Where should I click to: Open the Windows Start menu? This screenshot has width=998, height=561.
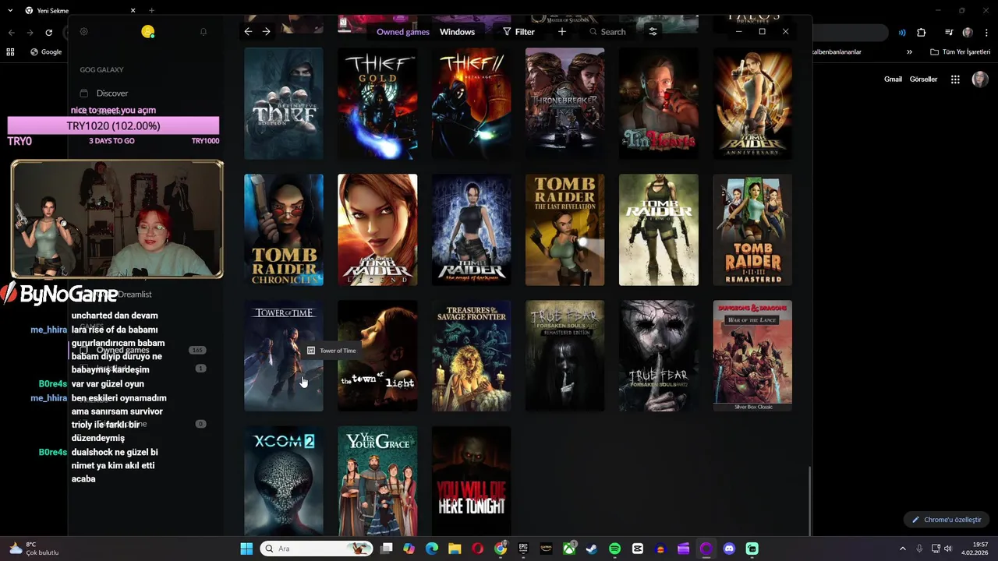[x=246, y=549]
